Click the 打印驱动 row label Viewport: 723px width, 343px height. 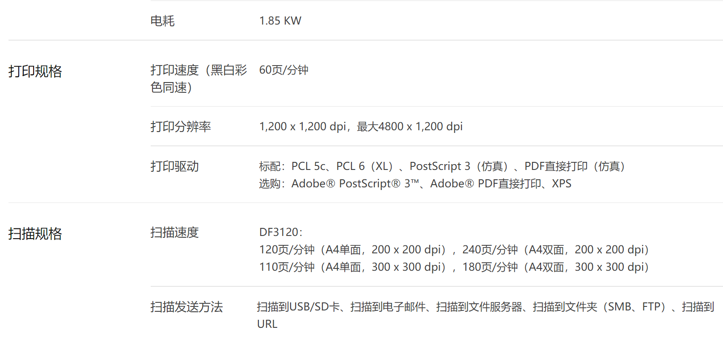[x=174, y=166]
